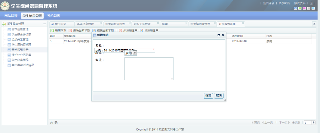
Task: Maximize the 新增学期 dialog
Action: (219, 35)
